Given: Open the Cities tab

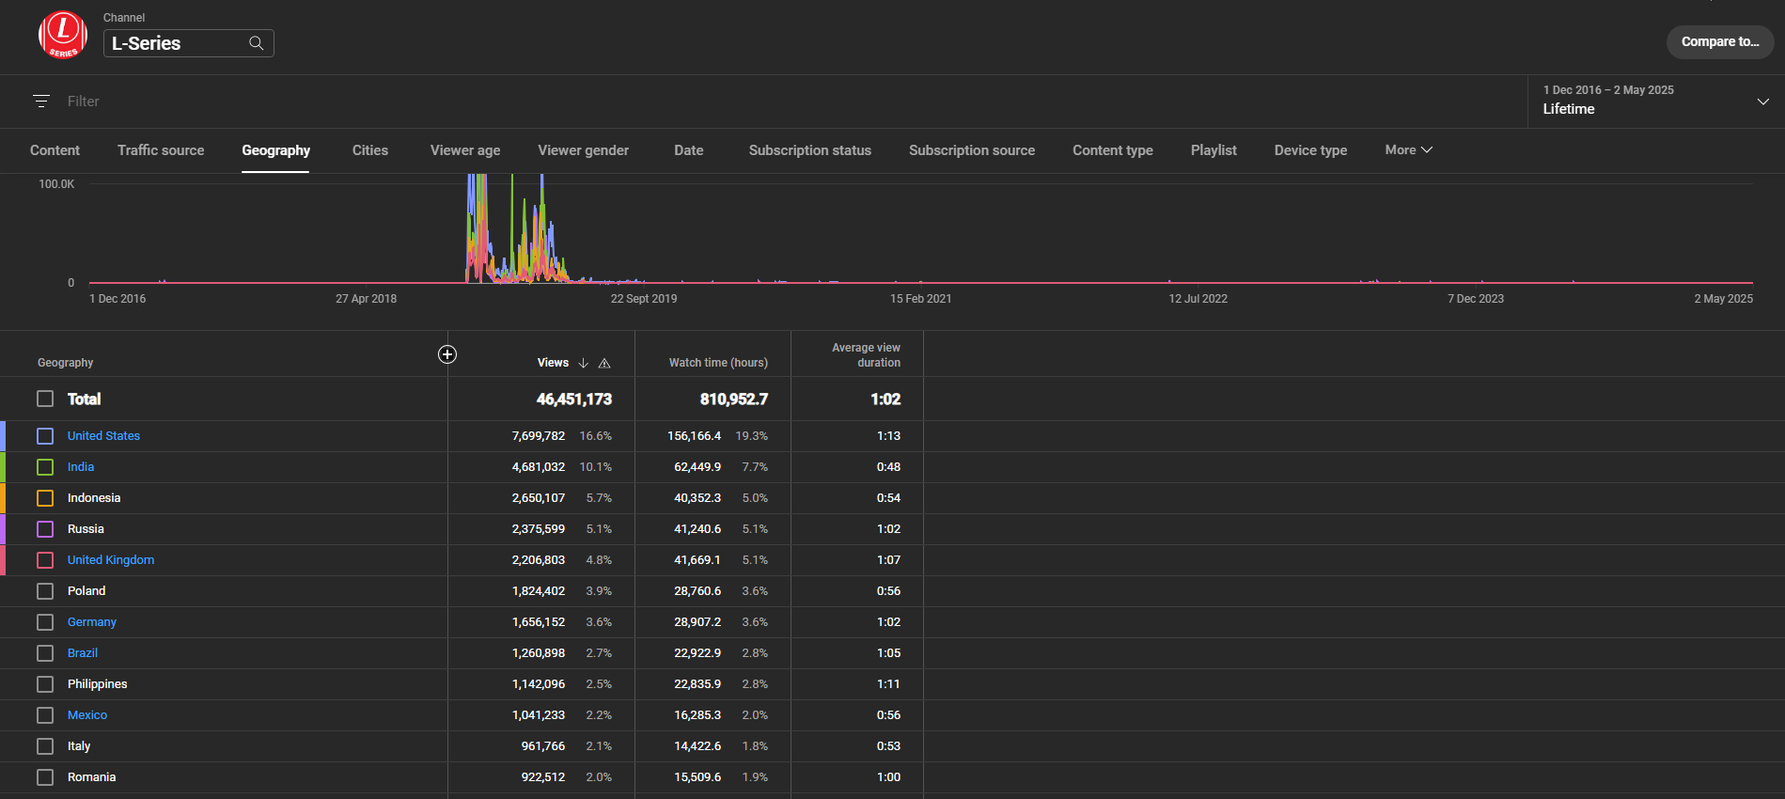Looking at the screenshot, I should (x=370, y=150).
